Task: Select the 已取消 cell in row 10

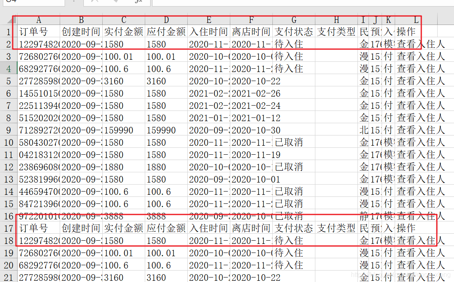Action: [294, 142]
